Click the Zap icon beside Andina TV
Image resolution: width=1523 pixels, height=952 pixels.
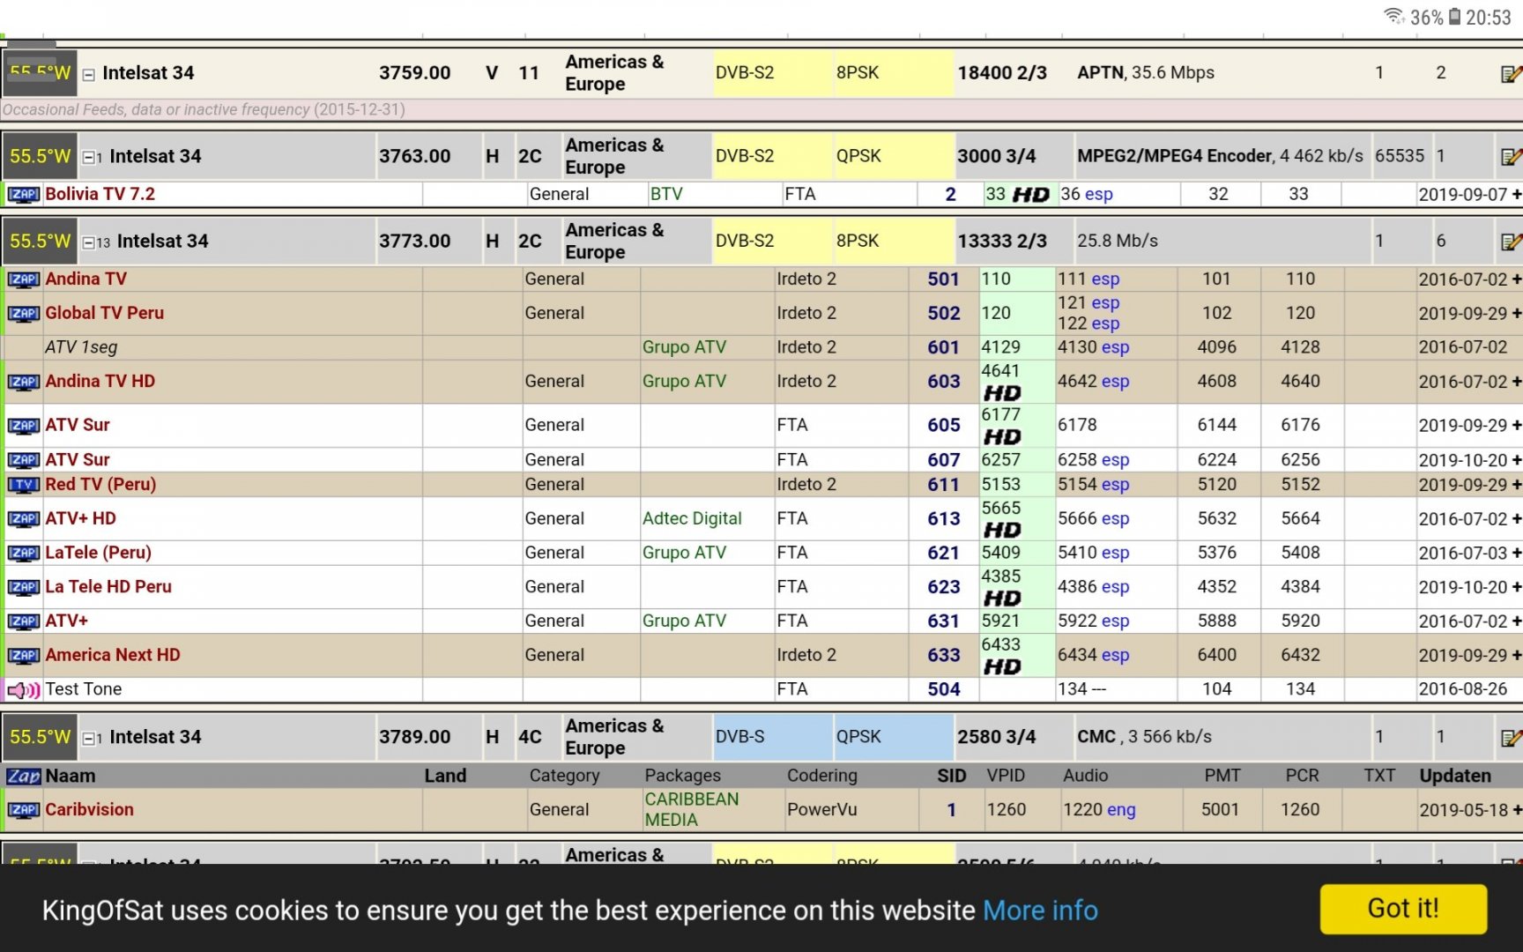click(23, 279)
